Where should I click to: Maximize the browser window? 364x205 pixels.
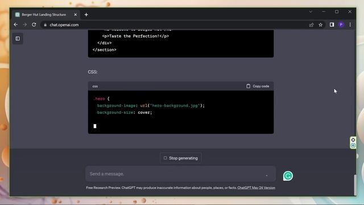[337, 11]
